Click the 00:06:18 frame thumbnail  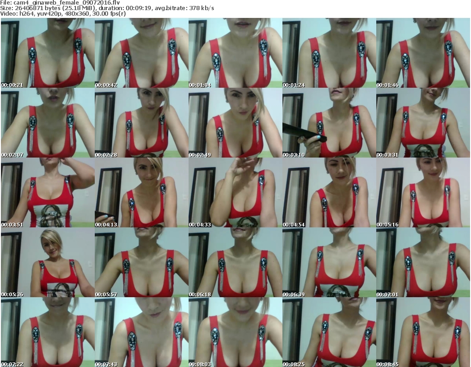point(235,262)
